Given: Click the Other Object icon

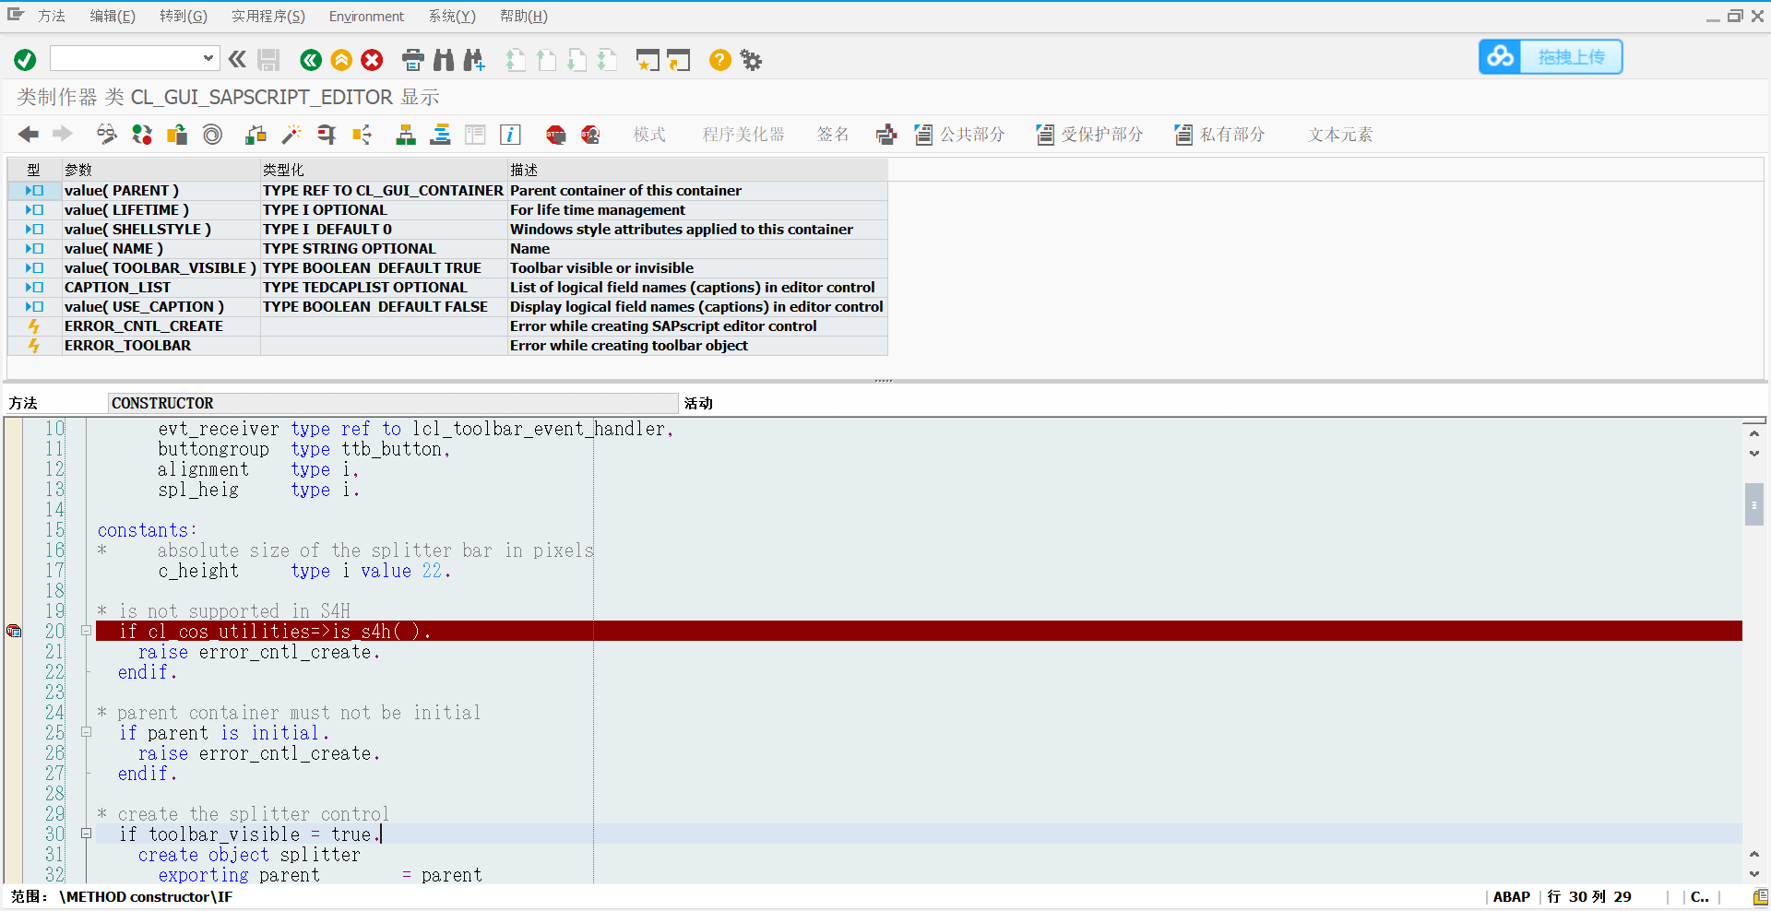Looking at the screenshot, I should tap(177, 135).
